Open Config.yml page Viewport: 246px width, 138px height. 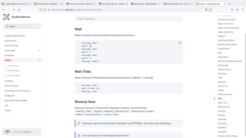pos(9,95)
